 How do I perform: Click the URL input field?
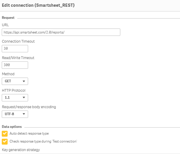point(61,32)
